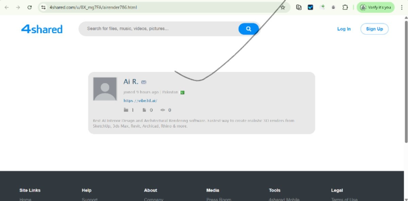Click the blue checkmark extension icon
Viewport: 408px width, 201px height.
pos(310,7)
